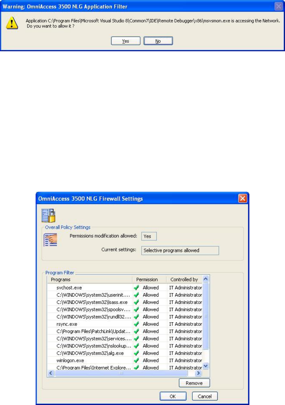Image resolution: width=285 pixels, height=405 pixels.
Task: Click Cancel in Firewall Settings
Action: coord(205,396)
